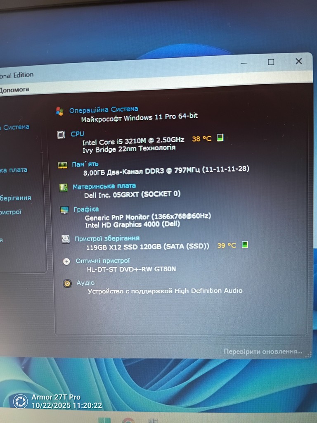
Task: Click the High Definition Audio device line
Action: pyautogui.click(x=165, y=291)
